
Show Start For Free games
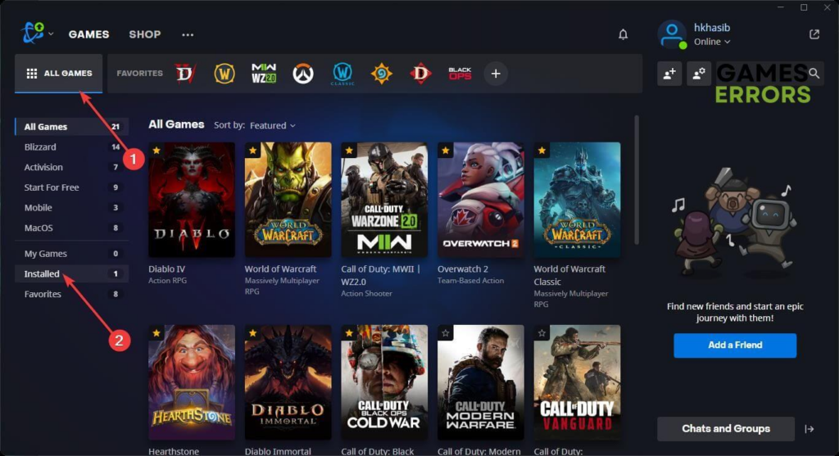[x=72, y=187]
